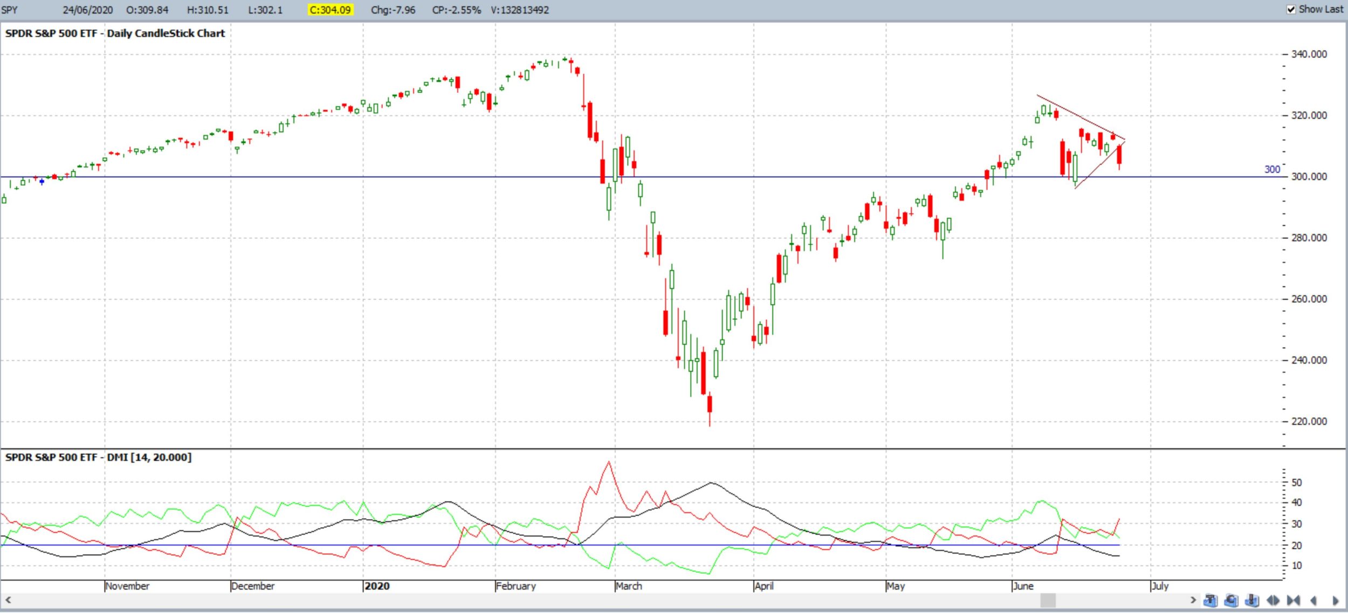Click scrollbar right arrow at bottom
Viewport: 1348px width, 613px height.
click(1193, 600)
